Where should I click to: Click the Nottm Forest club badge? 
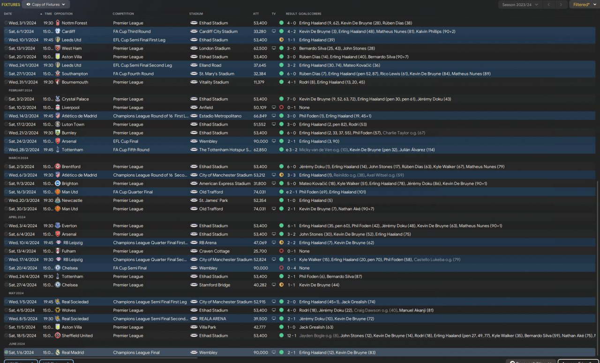point(58,23)
